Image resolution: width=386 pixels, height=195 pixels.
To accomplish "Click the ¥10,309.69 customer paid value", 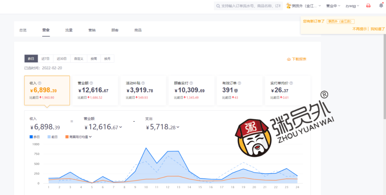I will pyautogui.click(x=189, y=90).
